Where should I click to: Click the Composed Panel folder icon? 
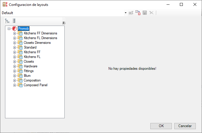(x=20, y=85)
